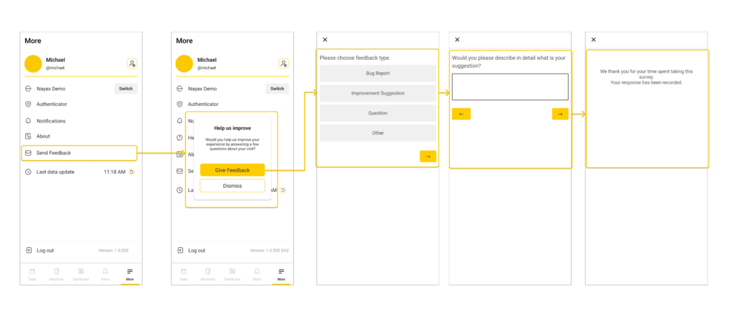Select Other as feedback type
738x326 pixels.
[x=378, y=133]
